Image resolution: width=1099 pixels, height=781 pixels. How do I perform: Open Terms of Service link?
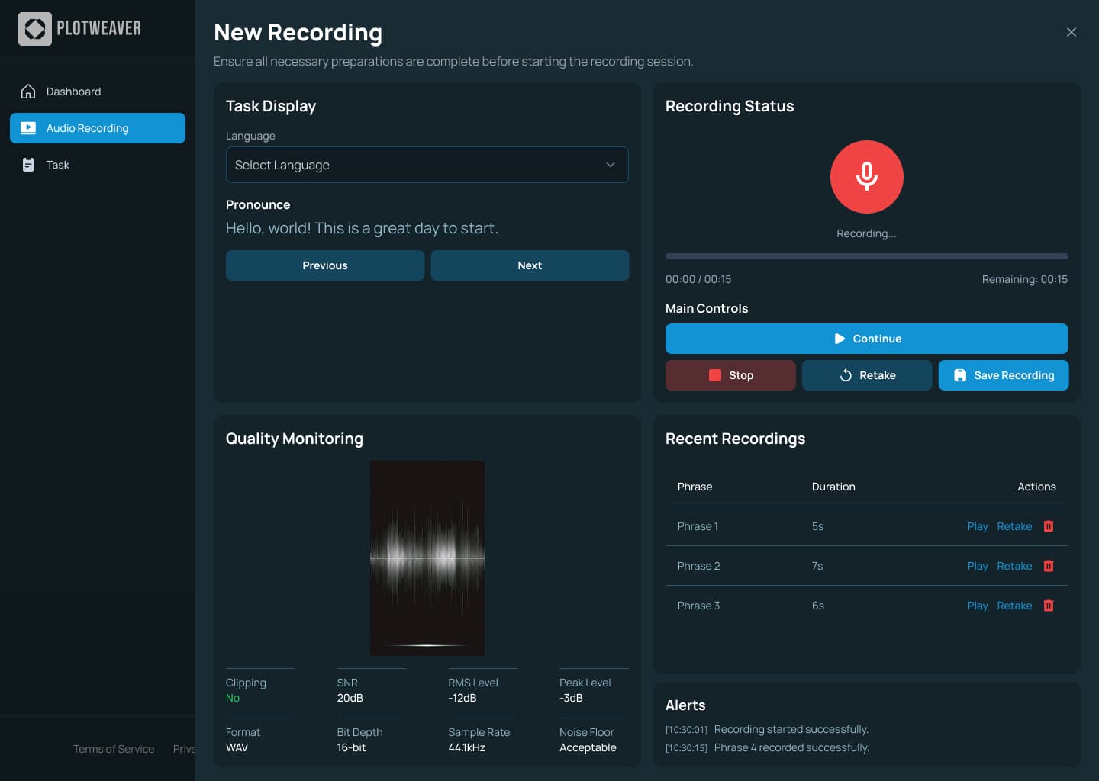[x=114, y=749]
